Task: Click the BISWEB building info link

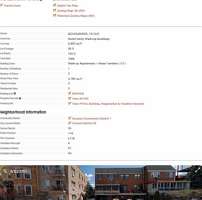Action: pyautogui.click(x=78, y=94)
